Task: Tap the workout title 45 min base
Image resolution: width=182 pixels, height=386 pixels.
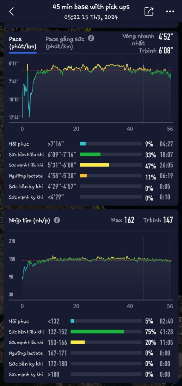Action: point(91,7)
